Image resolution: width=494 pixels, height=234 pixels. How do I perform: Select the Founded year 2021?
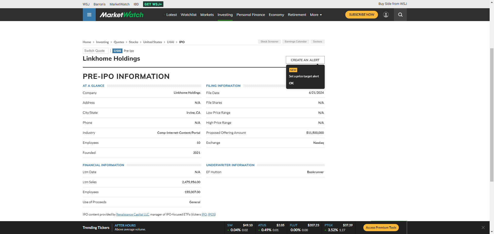(197, 153)
